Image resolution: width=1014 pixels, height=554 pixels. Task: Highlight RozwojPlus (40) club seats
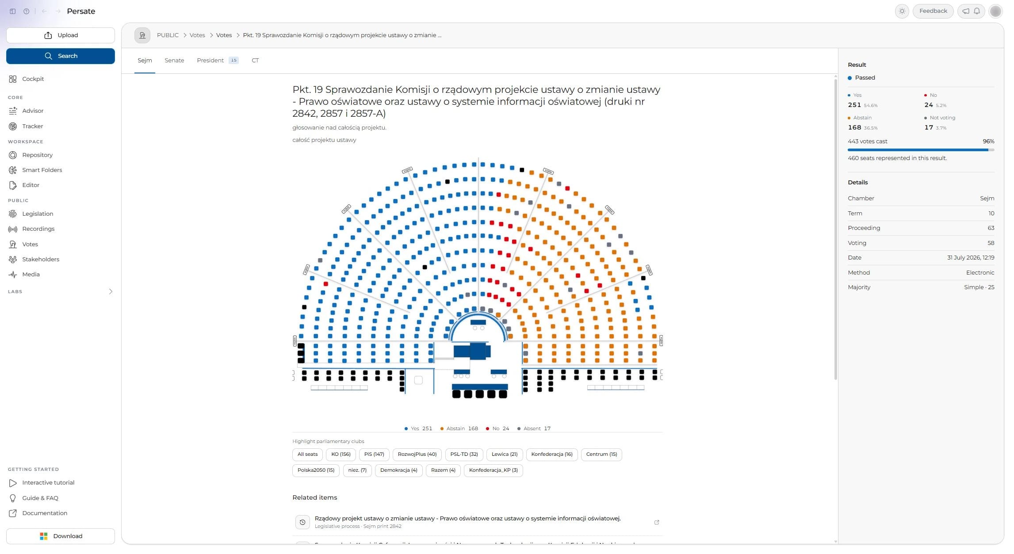tap(417, 455)
